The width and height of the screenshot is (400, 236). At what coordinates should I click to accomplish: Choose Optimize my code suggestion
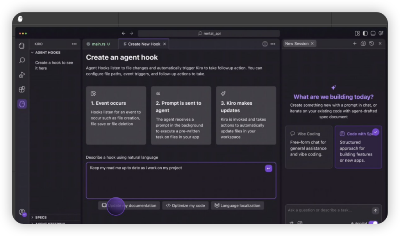186,206
